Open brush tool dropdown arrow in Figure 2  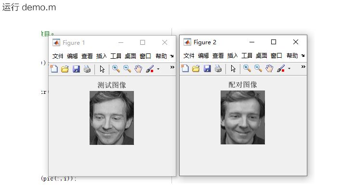pyautogui.click(x=289, y=68)
